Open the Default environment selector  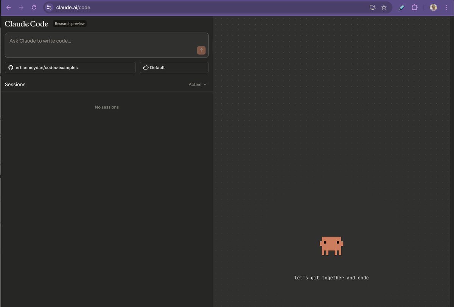coord(174,68)
